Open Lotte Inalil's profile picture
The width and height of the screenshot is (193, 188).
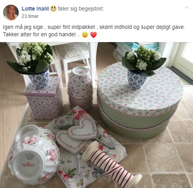11,12
